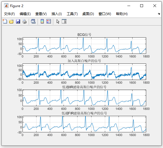Open the 帮助(H) menu
The image size is (163, 148).
[122, 14]
